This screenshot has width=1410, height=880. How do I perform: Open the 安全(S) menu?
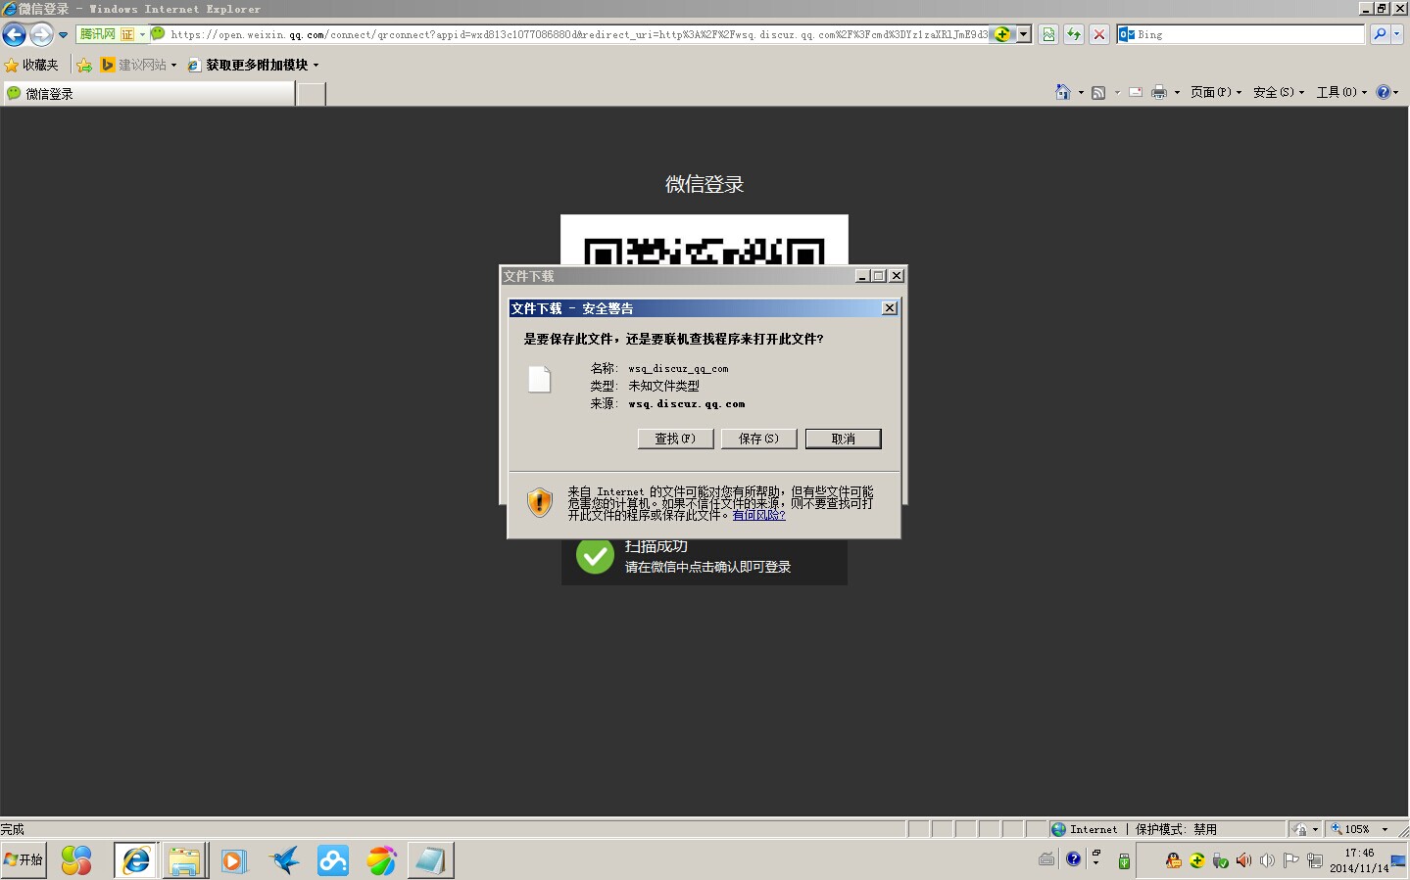[x=1279, y=92]
